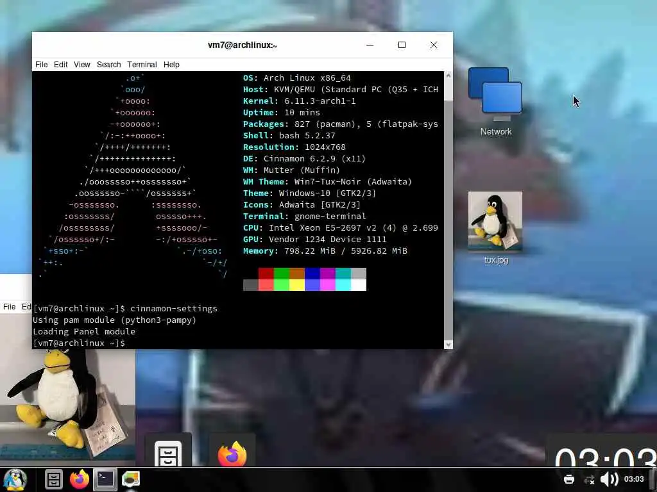The height and width of the screenshot is (492, 657).
Task: Launch the file manager from the taskbar
Action: [x=54, y=479]
